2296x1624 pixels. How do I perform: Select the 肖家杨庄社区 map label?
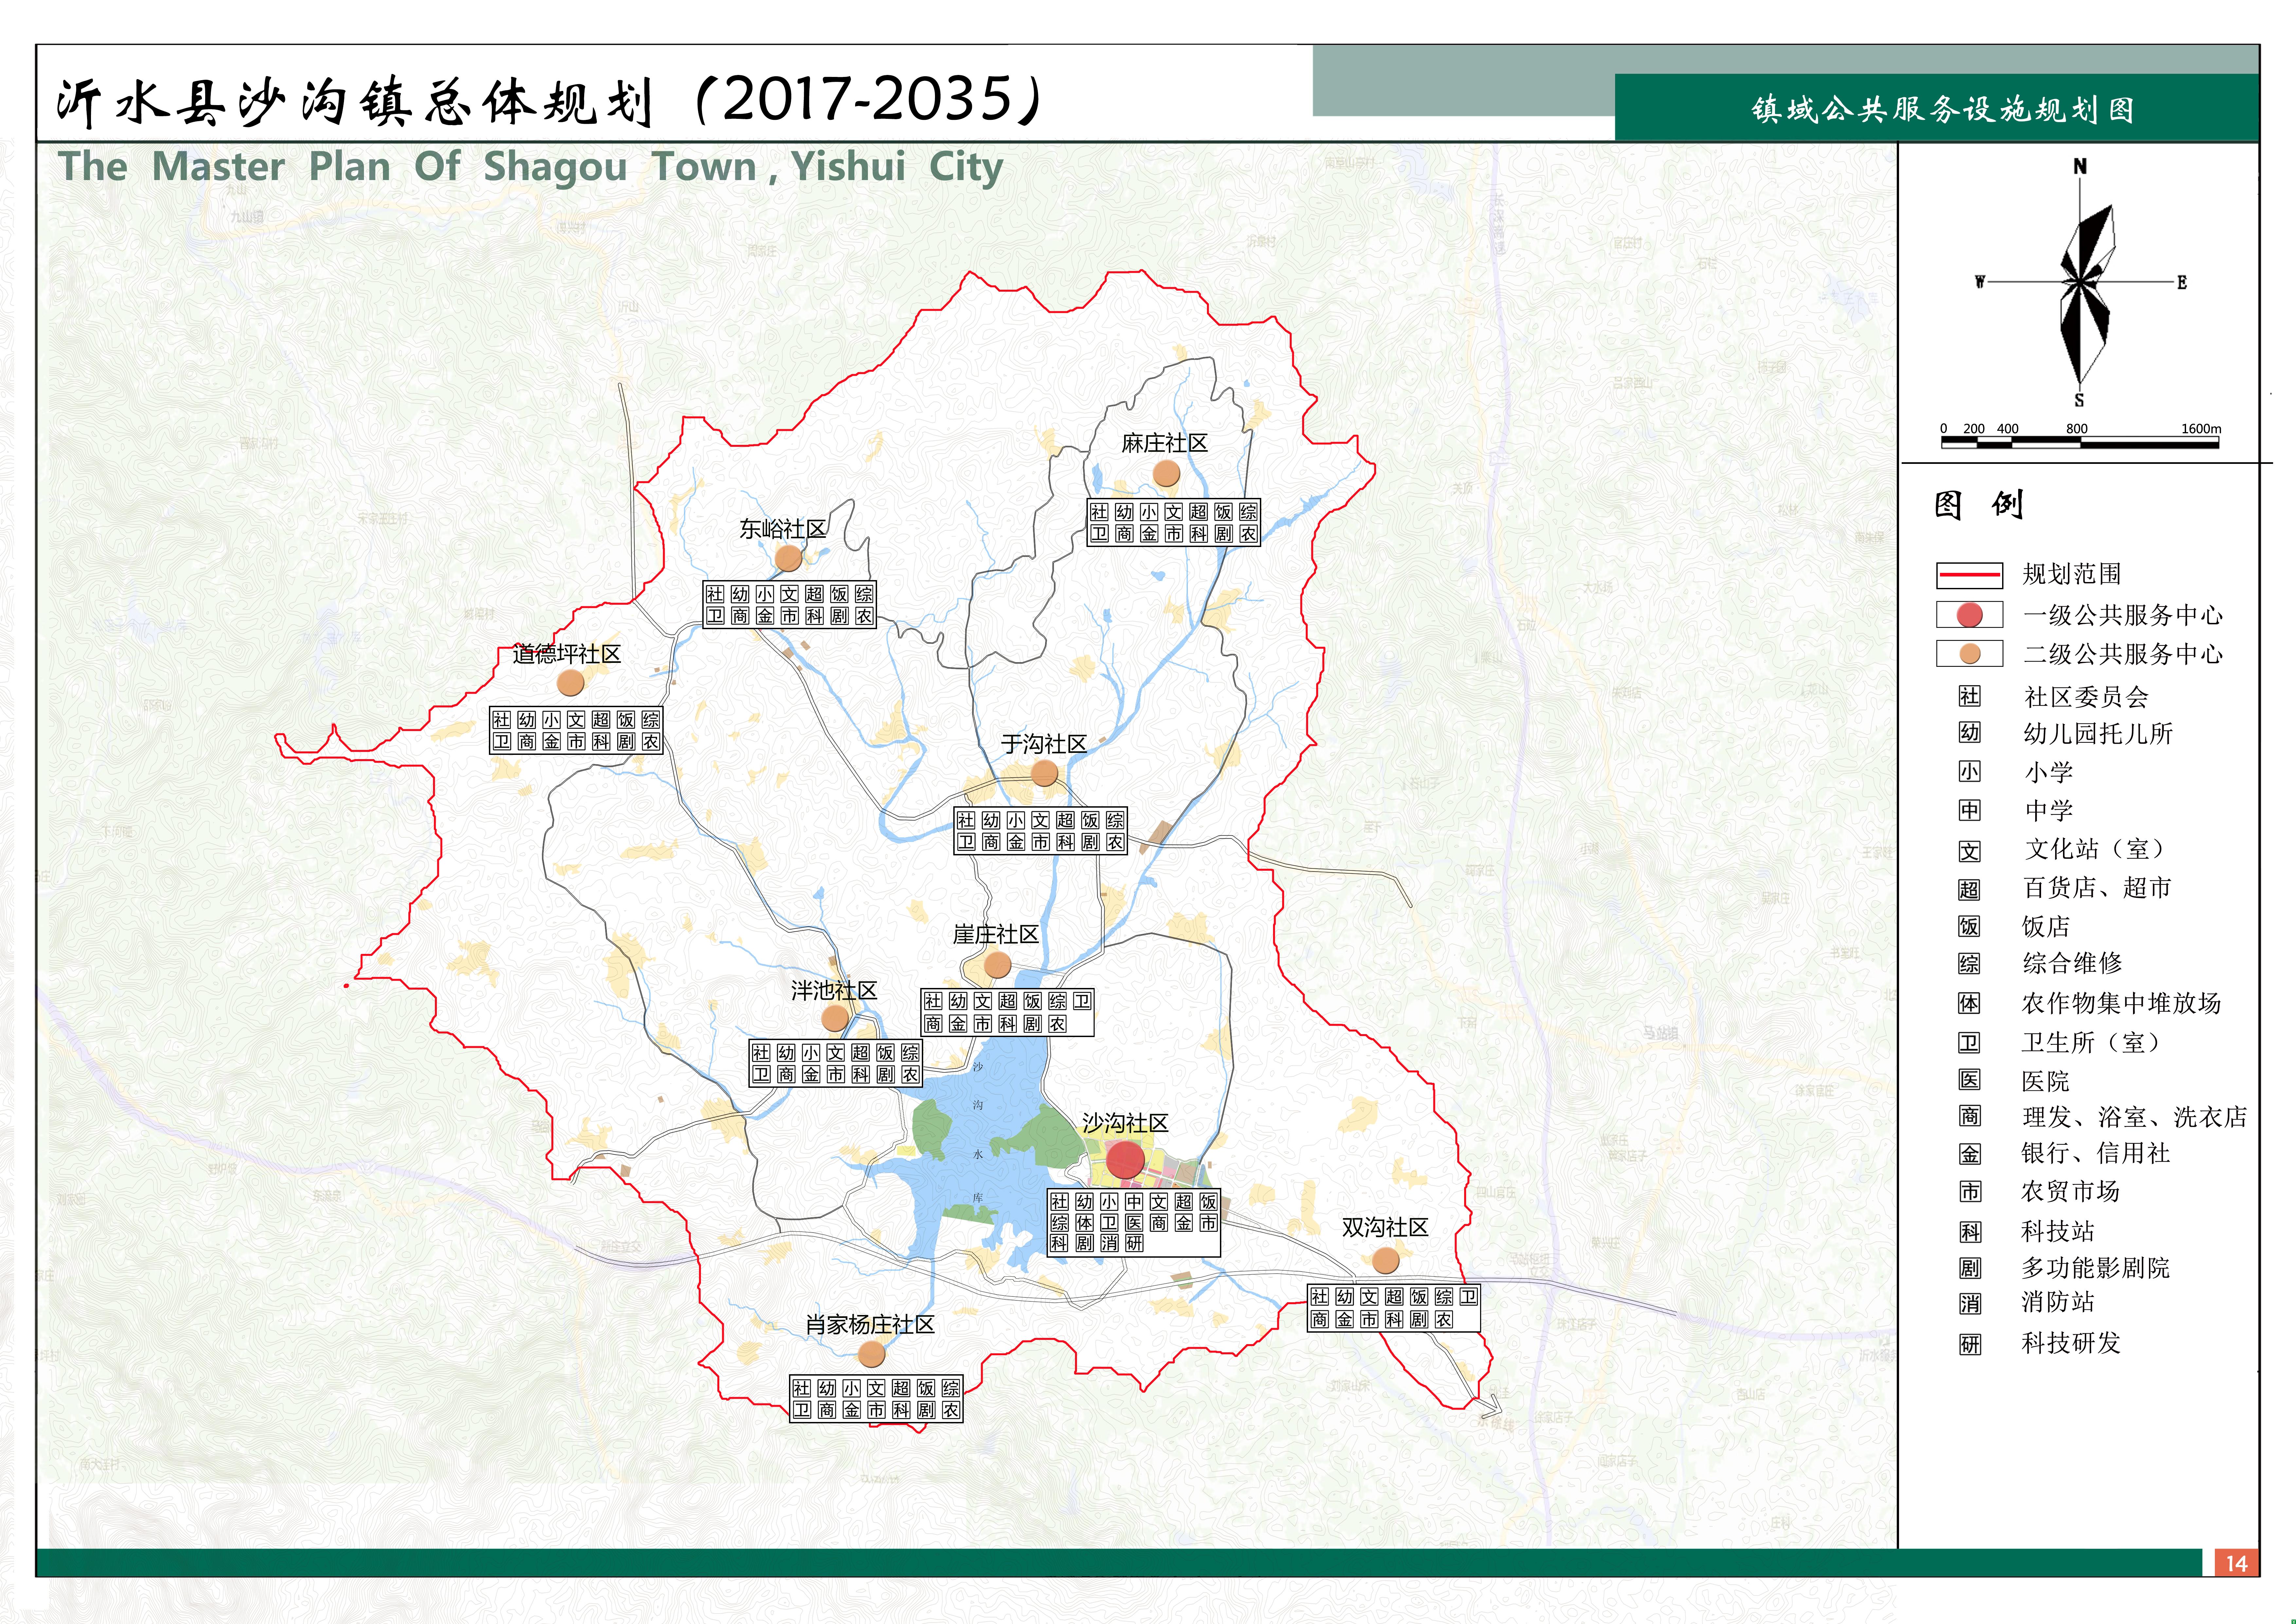(x=870, y=1325)
